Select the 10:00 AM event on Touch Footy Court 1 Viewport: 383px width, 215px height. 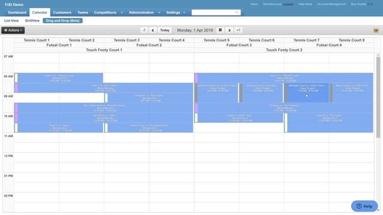[104, 118]
